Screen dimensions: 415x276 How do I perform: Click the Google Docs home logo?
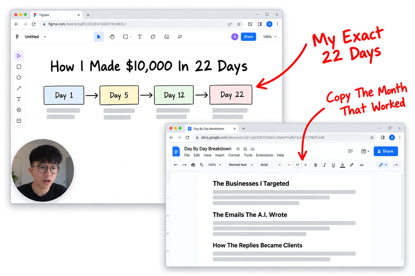176,151
